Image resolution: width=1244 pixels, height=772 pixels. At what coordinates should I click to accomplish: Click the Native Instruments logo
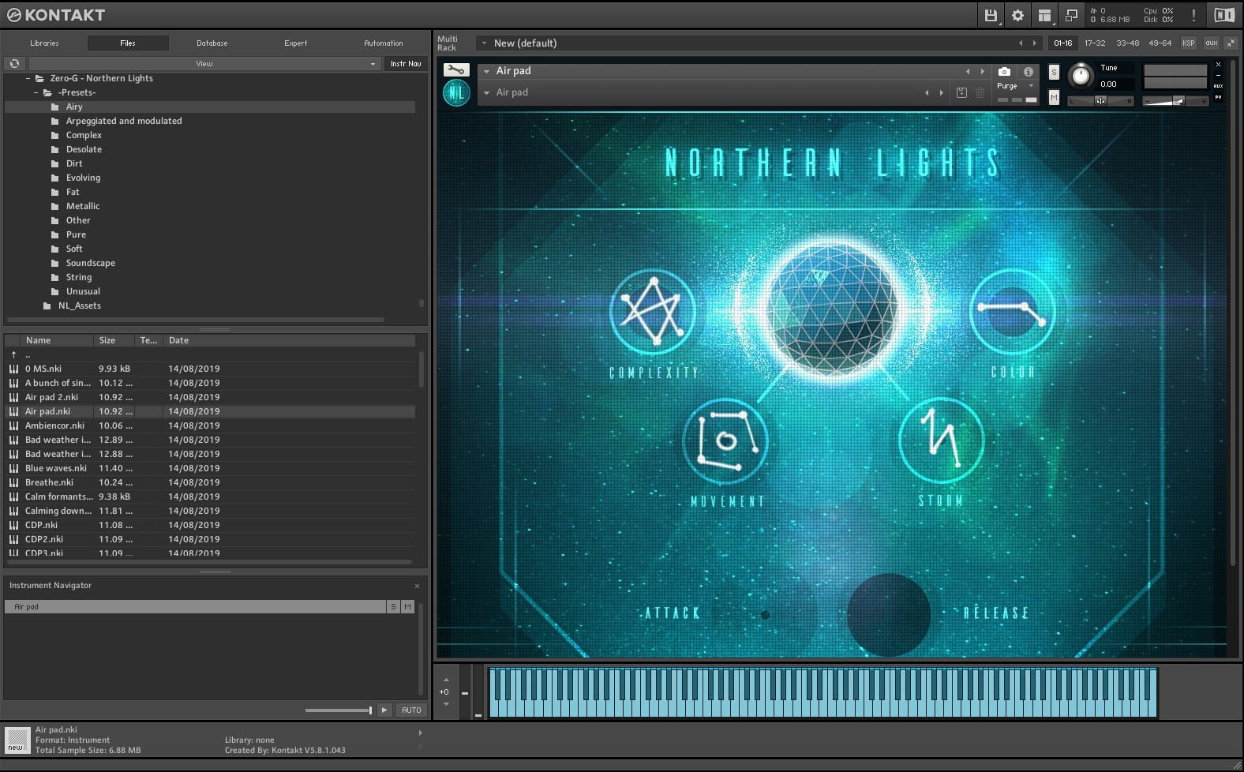pos(1224,15)
